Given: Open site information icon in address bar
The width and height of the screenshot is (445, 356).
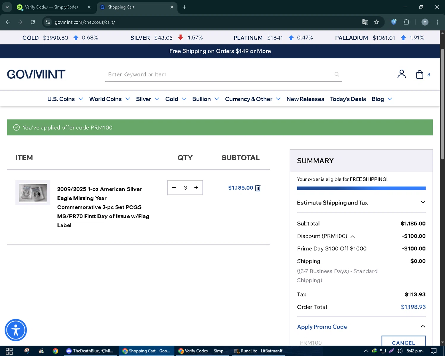Looking at the screenshot, I should click(48, 22).
